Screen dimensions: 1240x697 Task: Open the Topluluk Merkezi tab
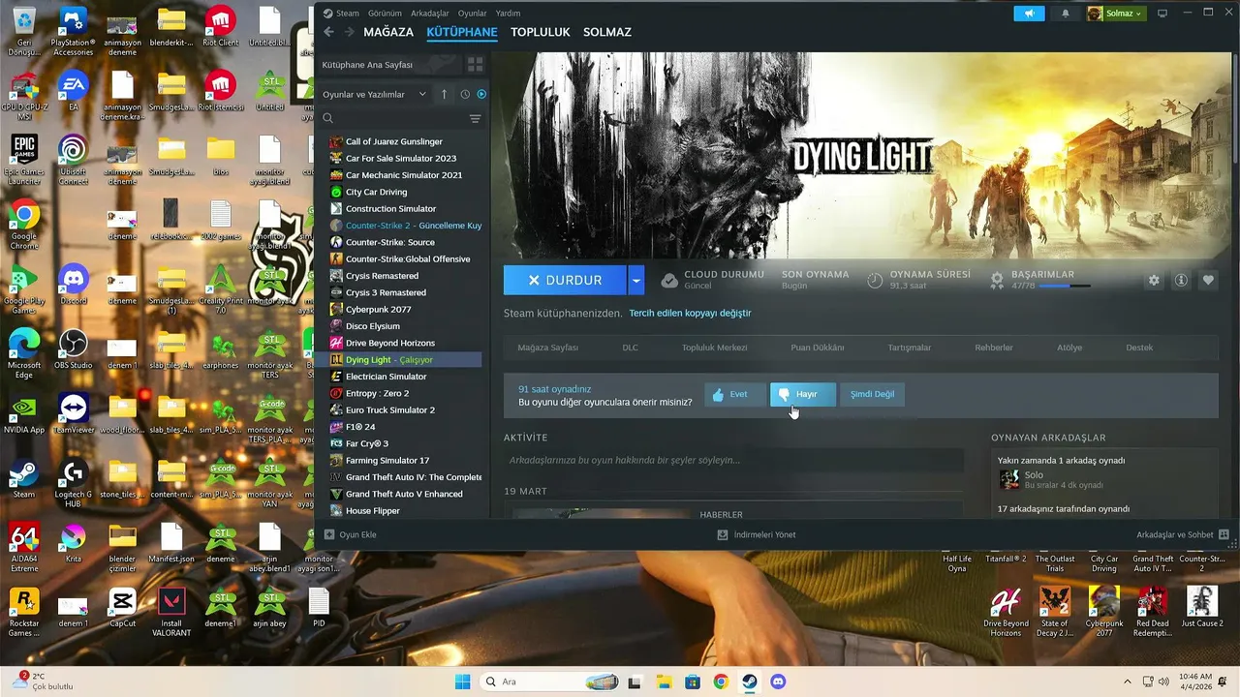[714, 348]
